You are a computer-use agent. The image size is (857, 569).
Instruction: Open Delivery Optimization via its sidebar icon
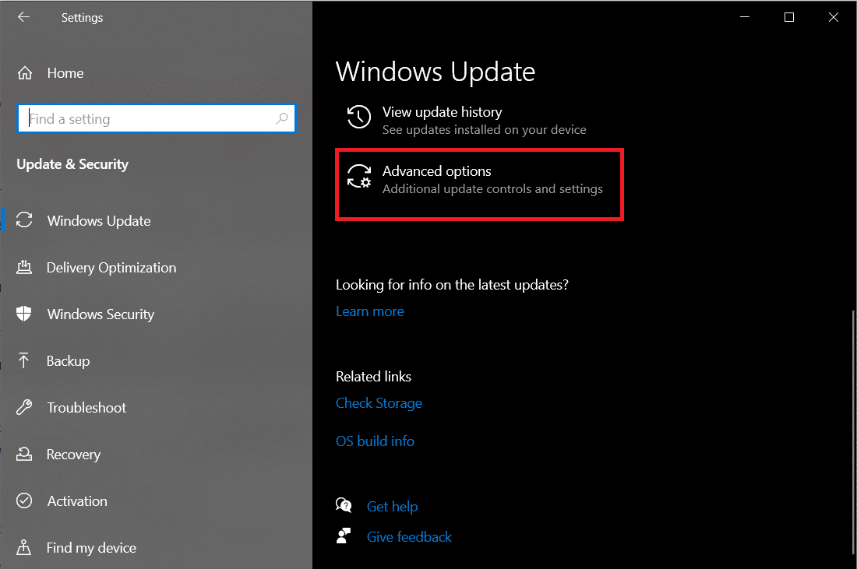point(25,267)
